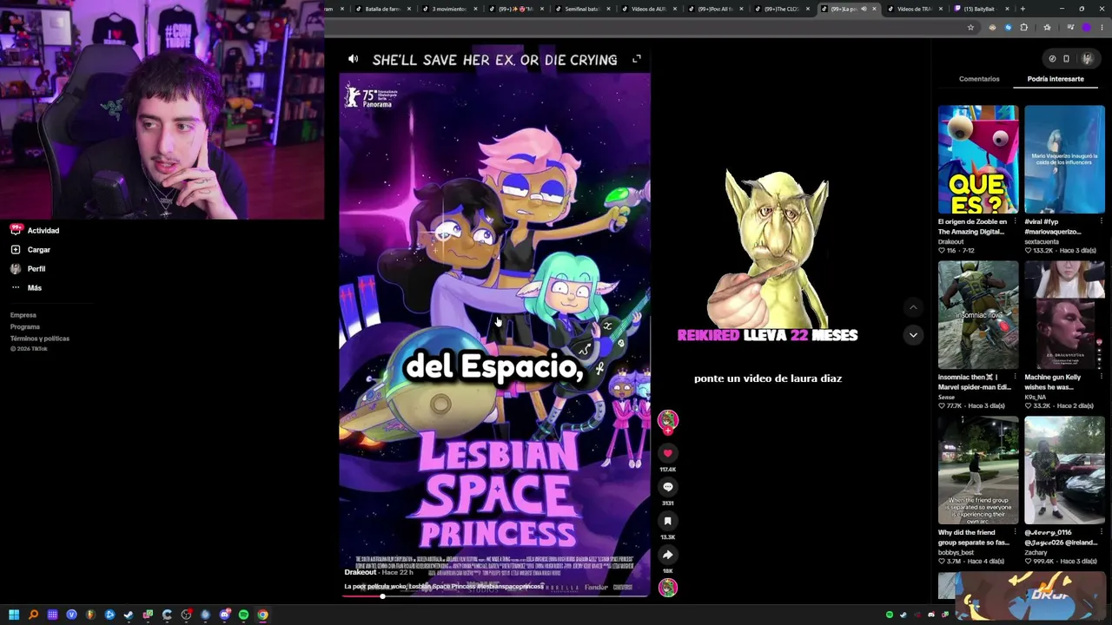1112x625 pixels.
Task: Open the bobbys_best creator name
Action: 957,552
